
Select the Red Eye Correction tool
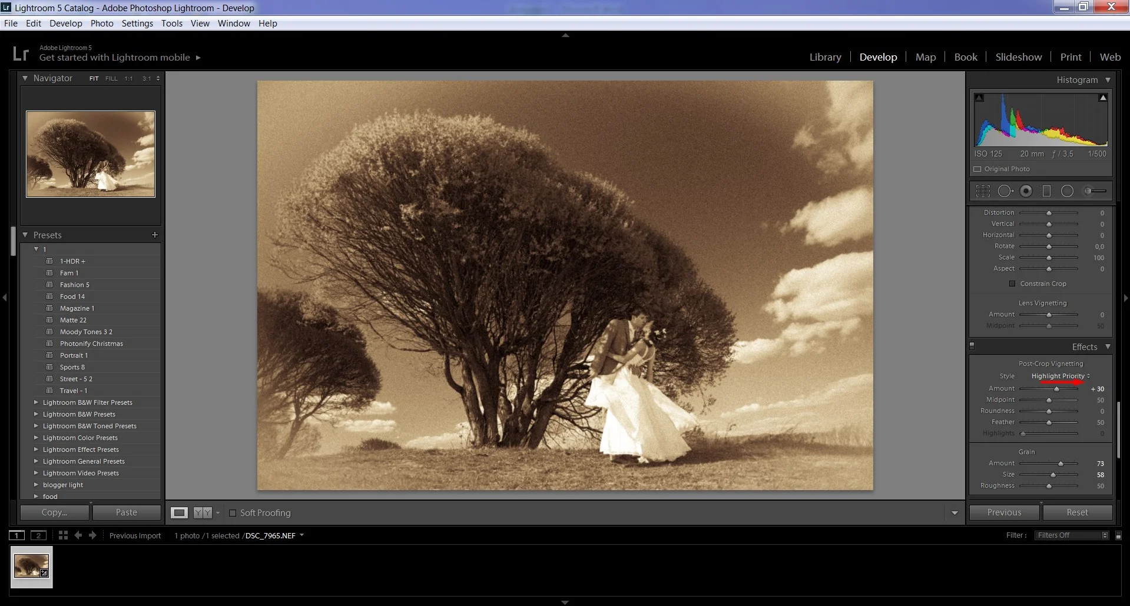pos(1026,191)
